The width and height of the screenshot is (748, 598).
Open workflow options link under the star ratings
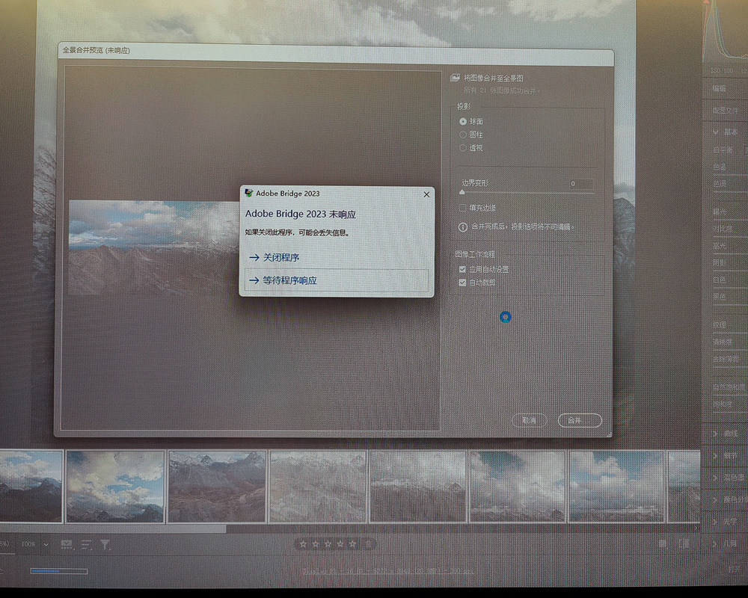pos(388,571)
